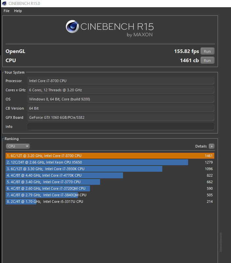Click the GFX Board field
The height and width of the screenshot is (263, 231).
pos(121,117)
